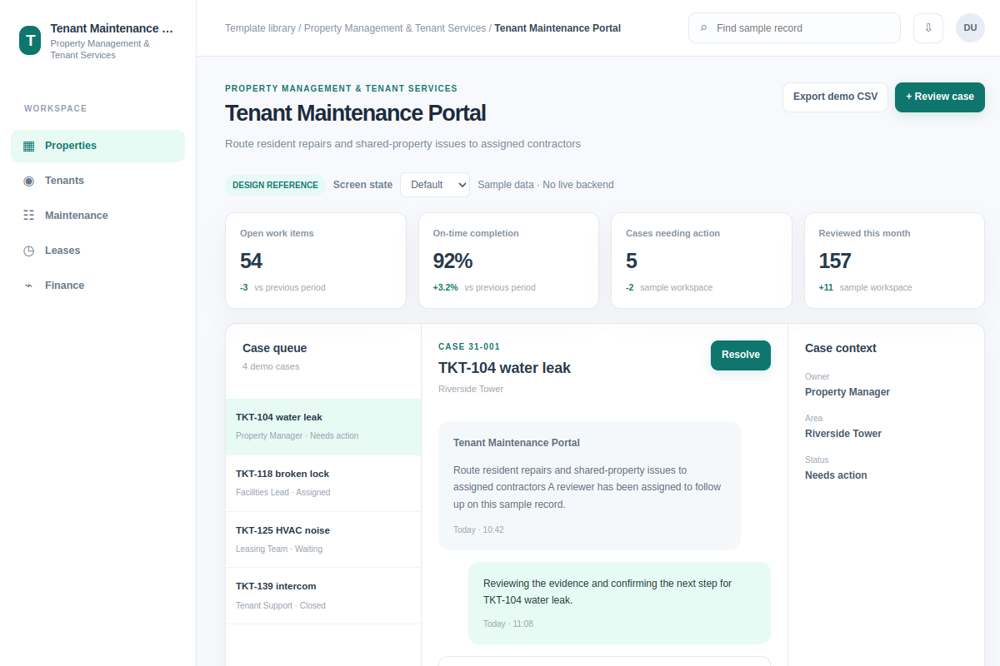Image resolution: width=1000 pixels, height=666 pixels.
Task: Select the TKT-118 broken lock case
Action: click(323, 484)
